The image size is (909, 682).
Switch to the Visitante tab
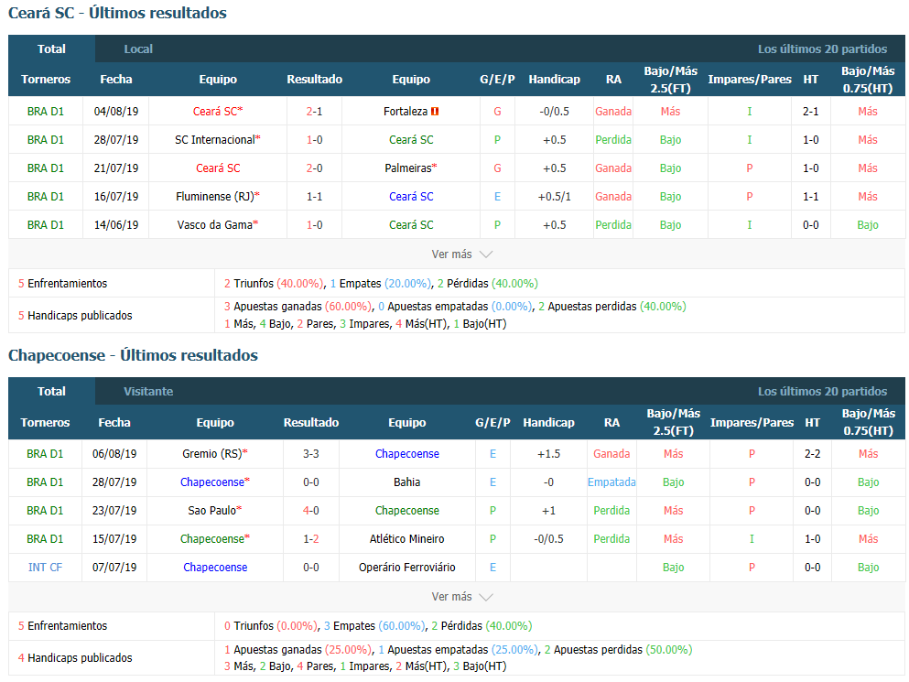pyautogui.click(x=148, y=392)
